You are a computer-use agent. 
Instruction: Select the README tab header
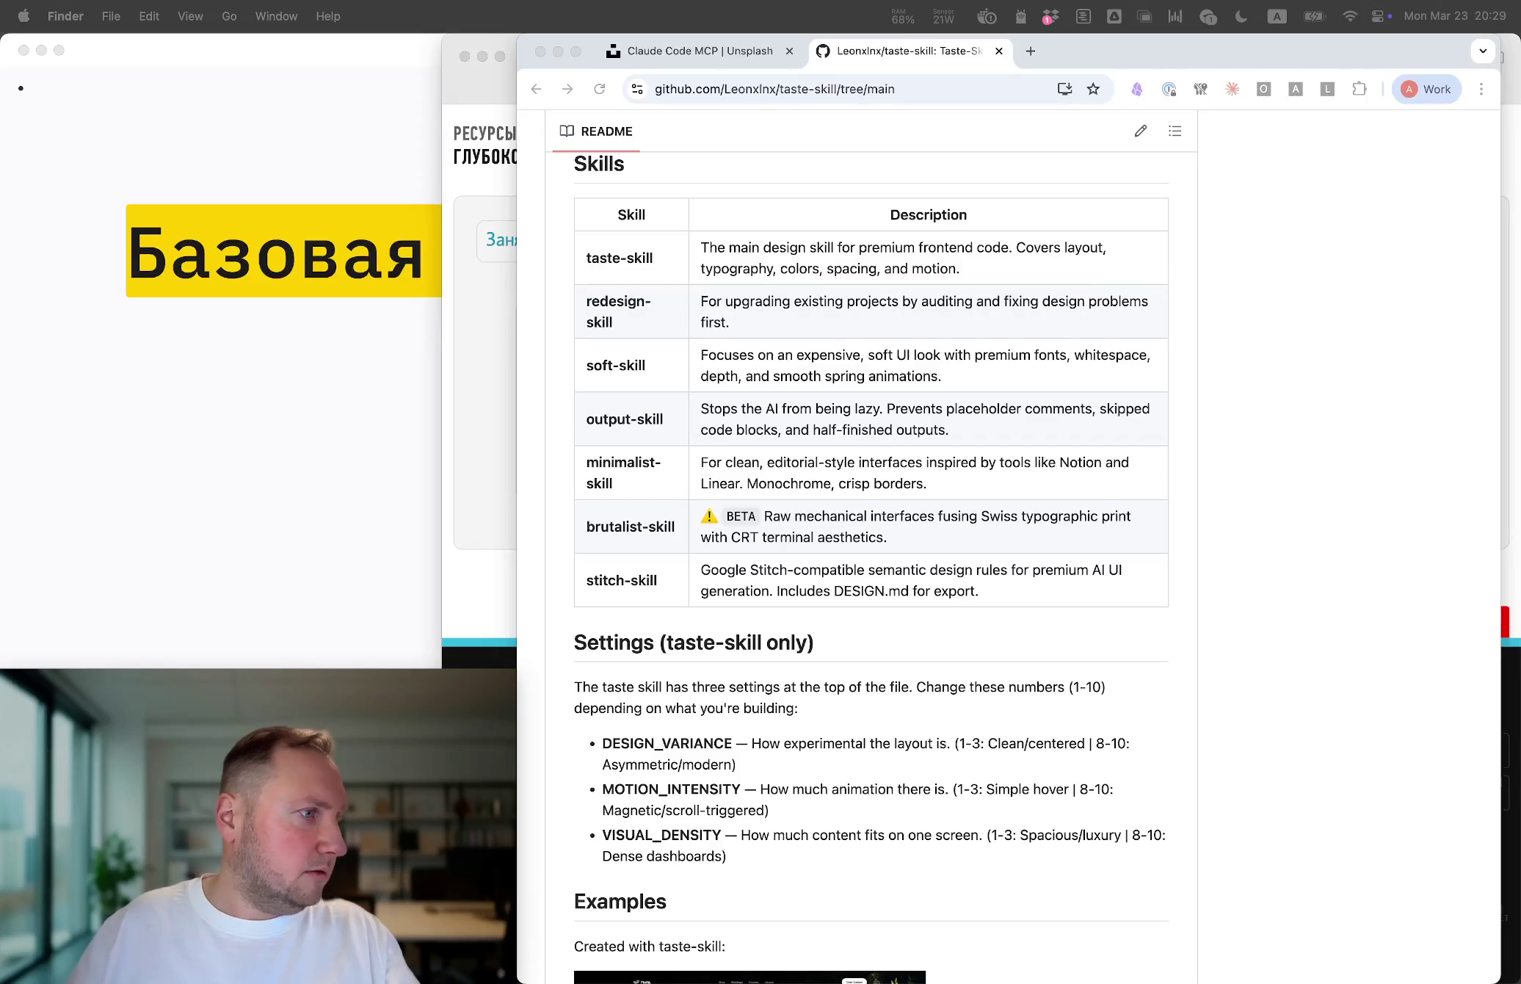click(595, 131)
